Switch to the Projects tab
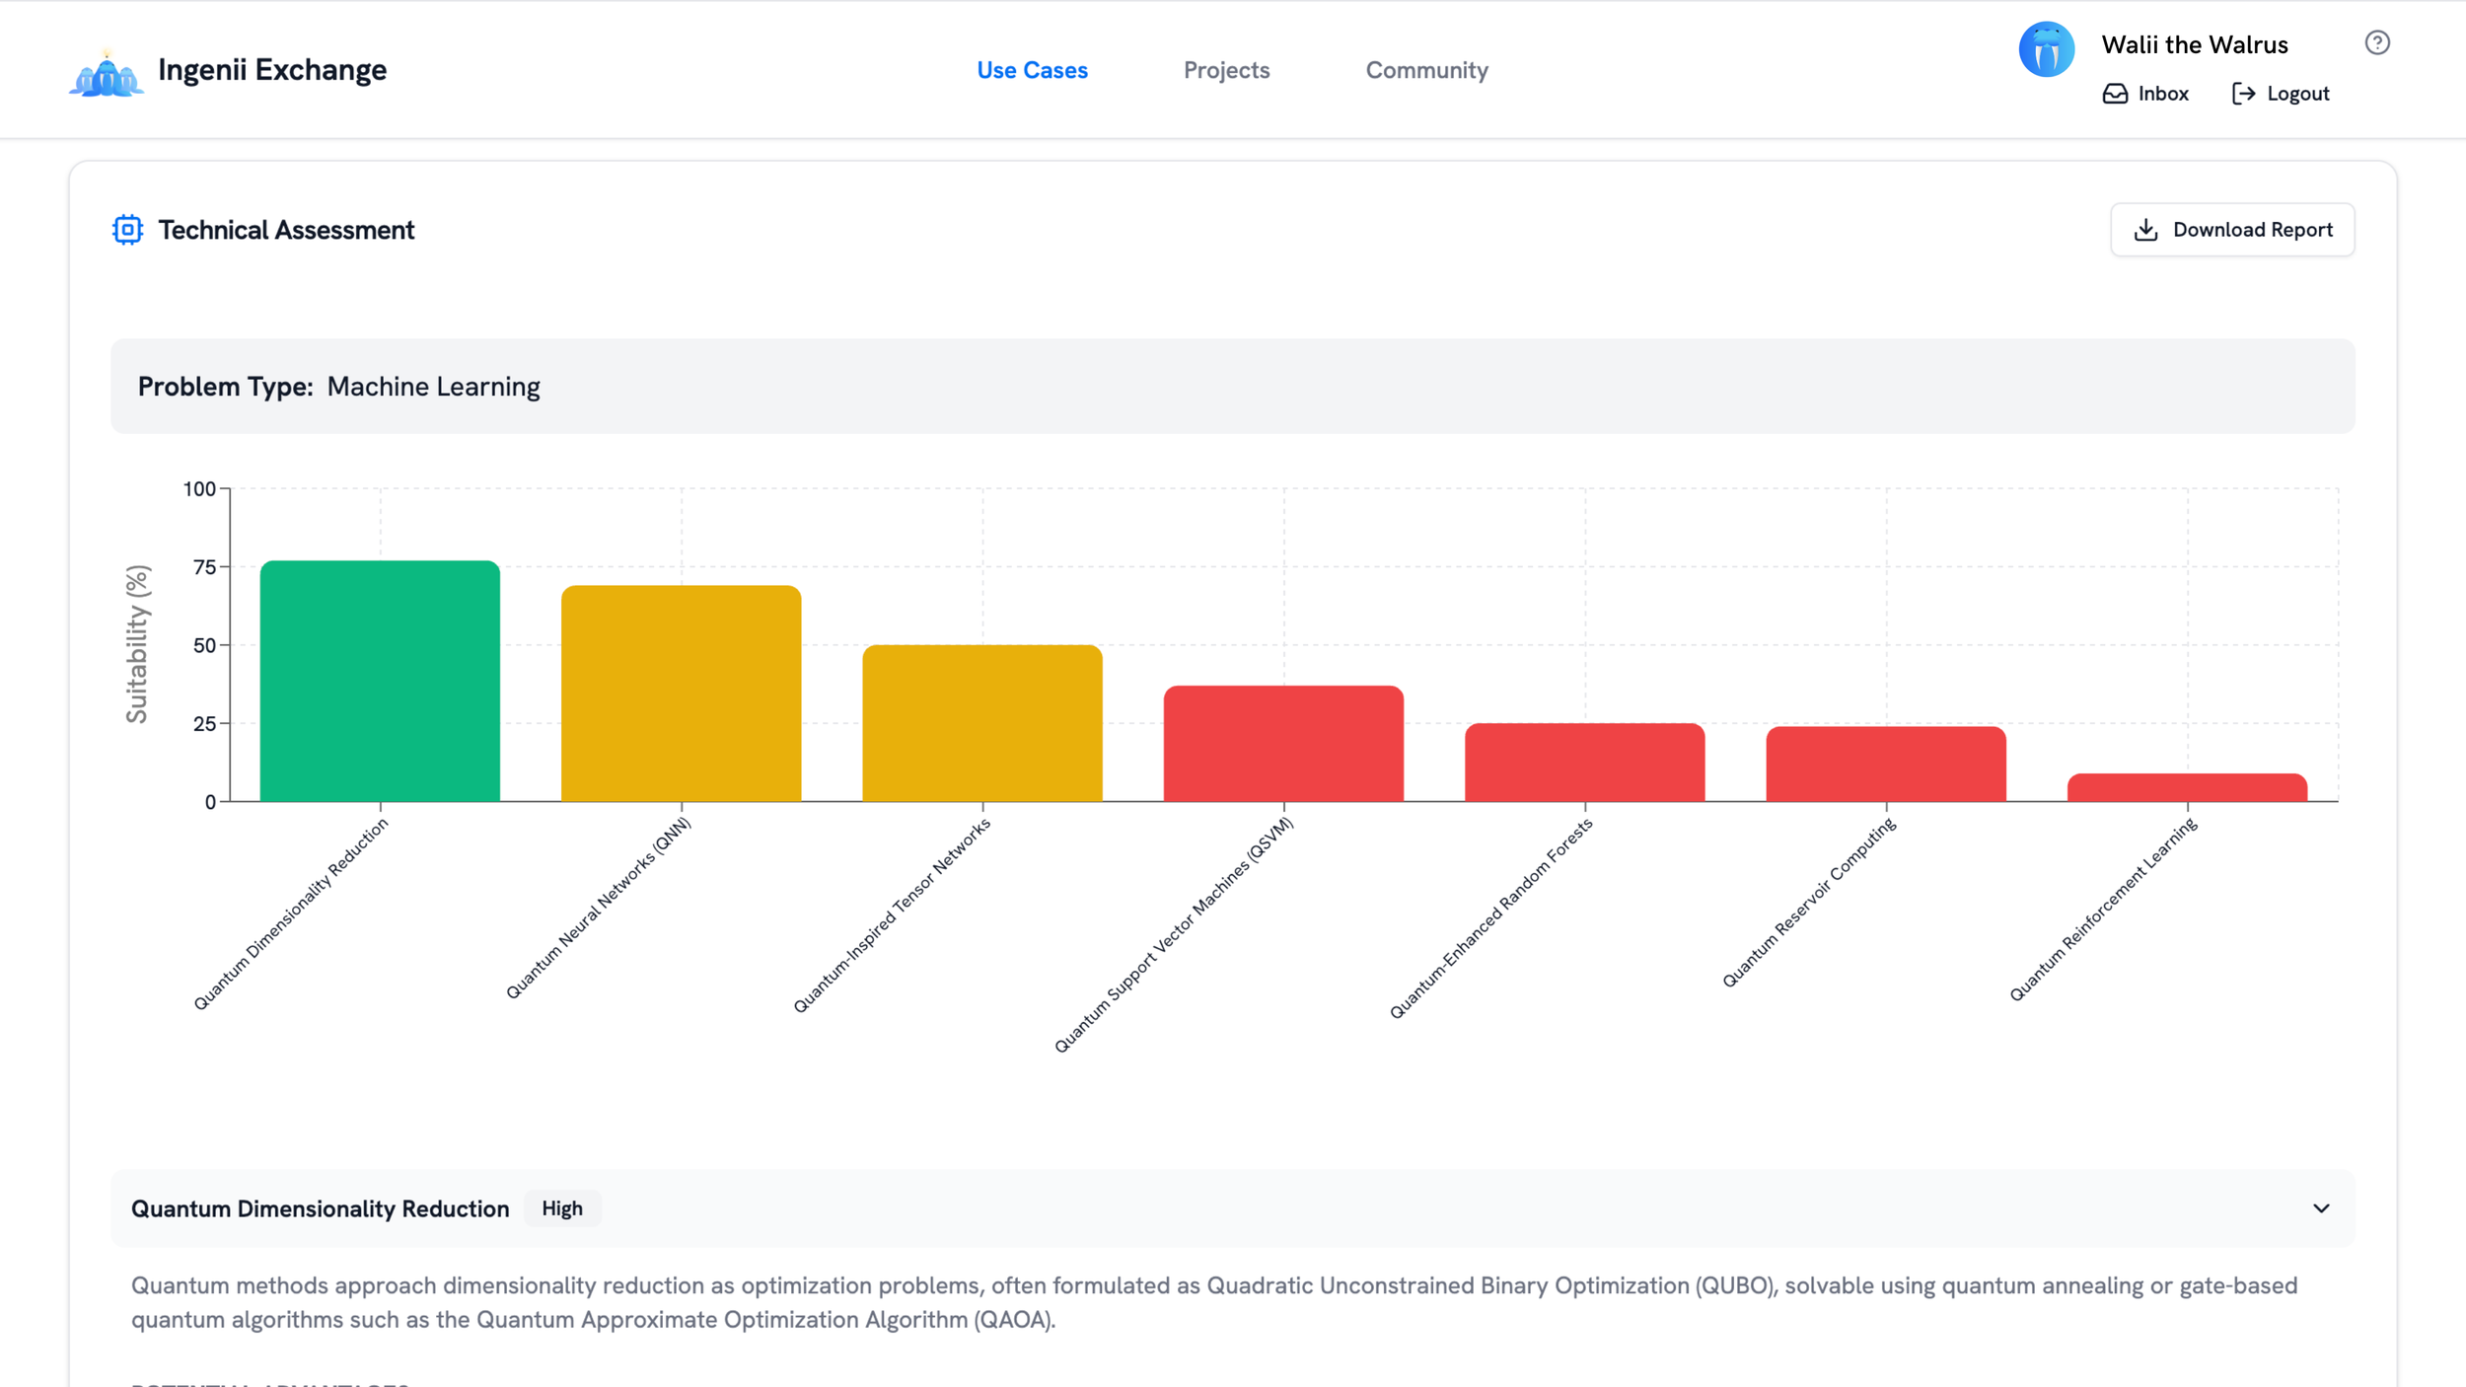Viewport: 2466px width, 1387px height. pos(1227,69)
